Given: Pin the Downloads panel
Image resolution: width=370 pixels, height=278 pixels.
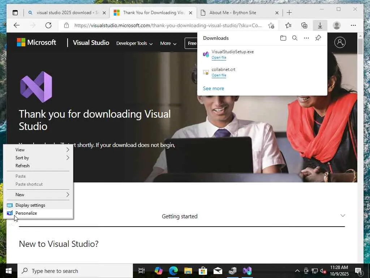Looking at the screenshot, I should (x=318, y=38).
